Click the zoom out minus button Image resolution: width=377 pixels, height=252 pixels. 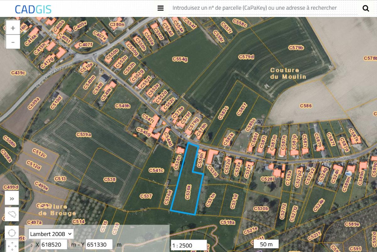tap(13, 42)
